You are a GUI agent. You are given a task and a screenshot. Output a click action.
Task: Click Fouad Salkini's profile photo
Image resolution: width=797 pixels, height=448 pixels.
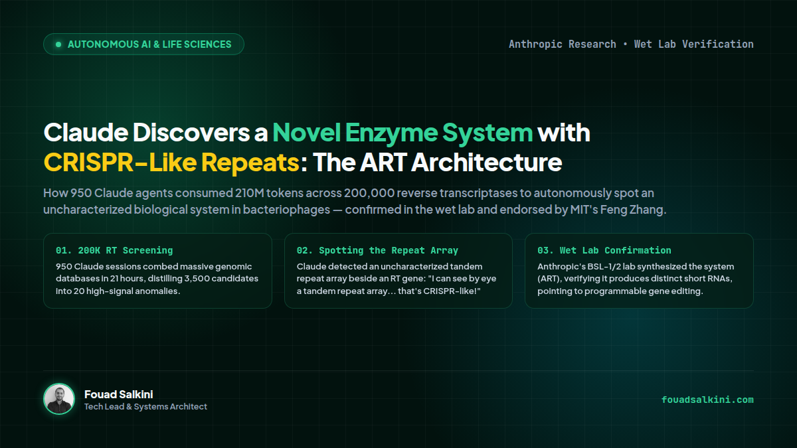click(x=59, y=400)
